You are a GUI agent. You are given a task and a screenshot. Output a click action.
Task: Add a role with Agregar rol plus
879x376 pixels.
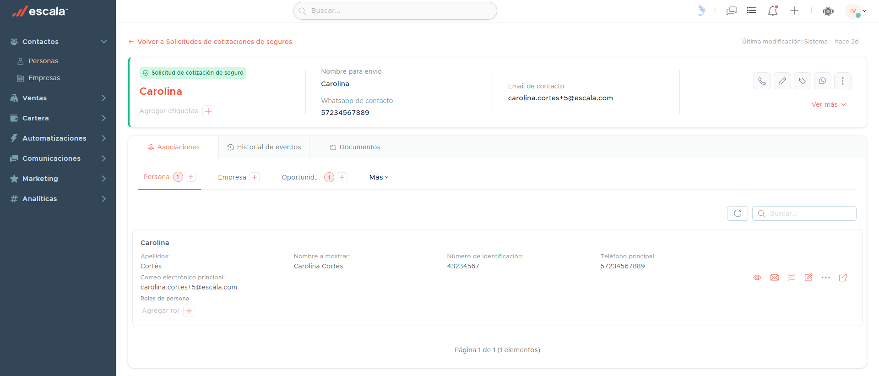[189, 311]
